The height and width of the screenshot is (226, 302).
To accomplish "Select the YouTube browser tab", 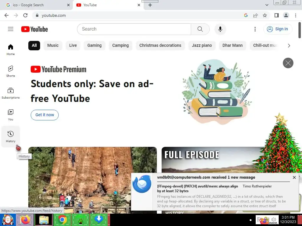I will (108, 5).
